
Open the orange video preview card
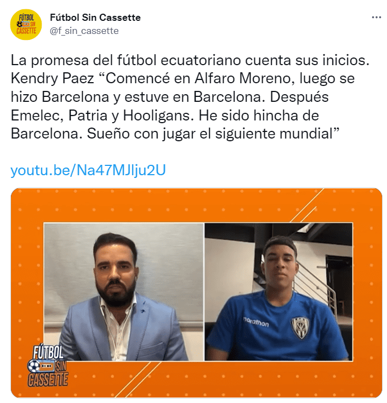196,293
